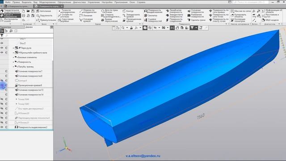The height and width of the screenshot is (161, 286).
Task: Open Файл menu
Action: pyautogui.click(x=8, y=2)
